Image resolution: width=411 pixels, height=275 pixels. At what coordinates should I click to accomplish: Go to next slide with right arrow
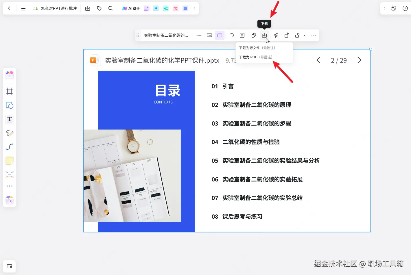click(x=359, y=60)
